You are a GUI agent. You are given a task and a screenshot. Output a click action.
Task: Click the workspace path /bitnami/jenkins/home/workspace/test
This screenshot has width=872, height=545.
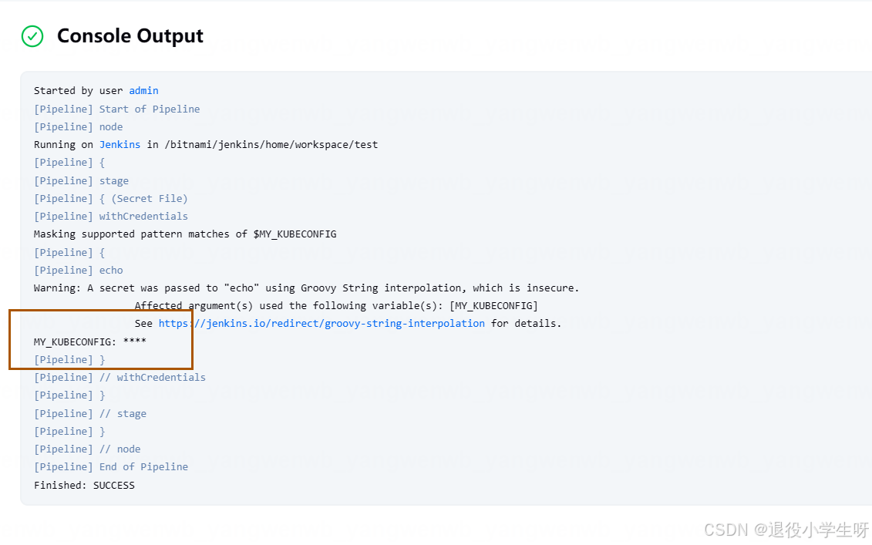pyautogui.click(x=271, y=145)
